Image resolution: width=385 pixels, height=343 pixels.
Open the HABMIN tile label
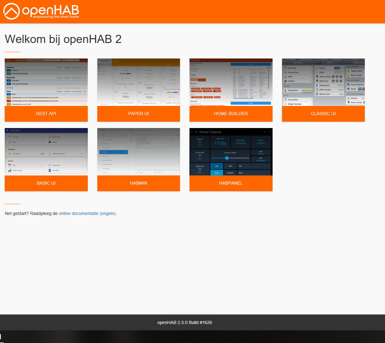138,183
